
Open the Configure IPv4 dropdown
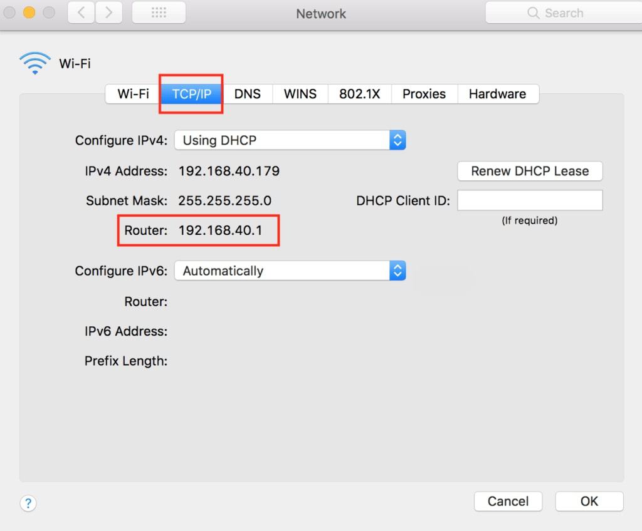290,140
